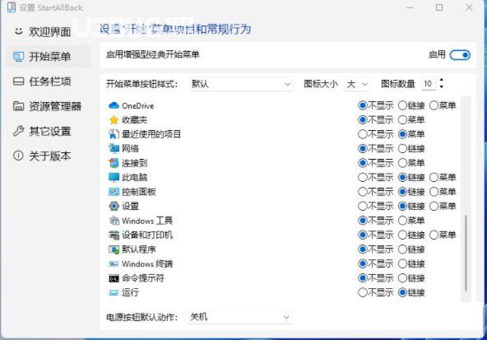Click the OneDrive cloud icon
Image resolution: width=487 pixels, height=340 pixels.
pos(114,105)
